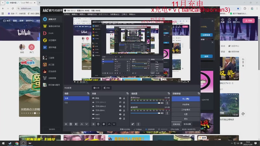Open the 编辑(E) menu in OBS

[74, 14]
